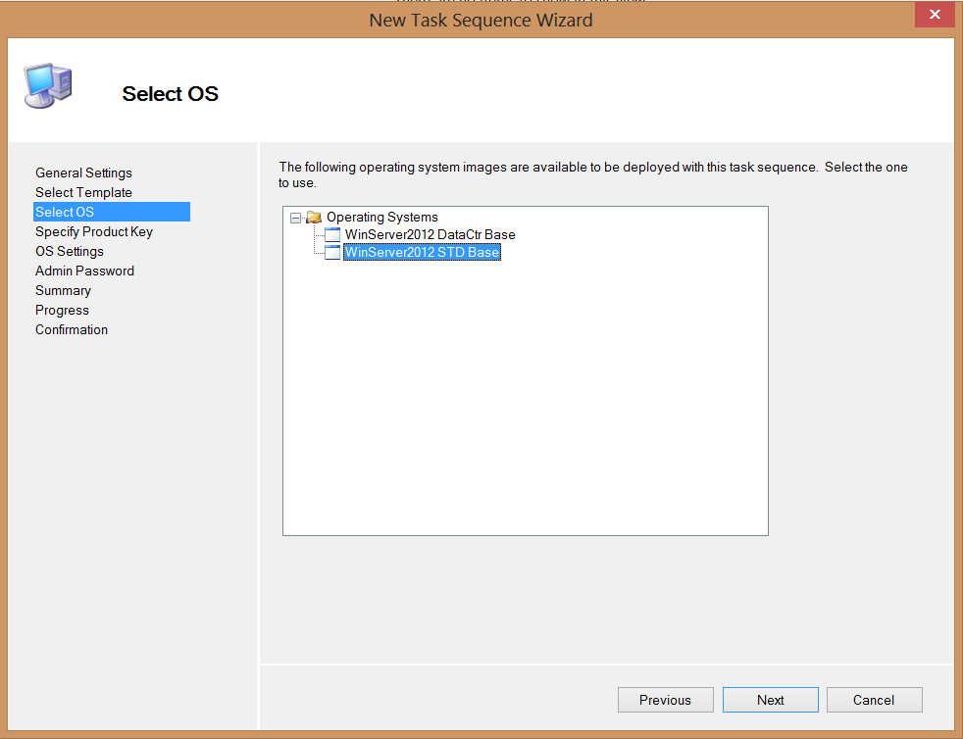Select WinServer2012 DataCtr Base operating system
The height and width of the screenshot is (739, 963).
(x=430, y=235)
